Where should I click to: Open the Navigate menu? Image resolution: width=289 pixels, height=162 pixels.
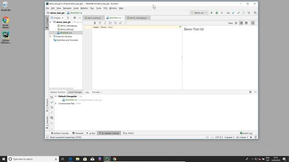(x=67, y=8)
